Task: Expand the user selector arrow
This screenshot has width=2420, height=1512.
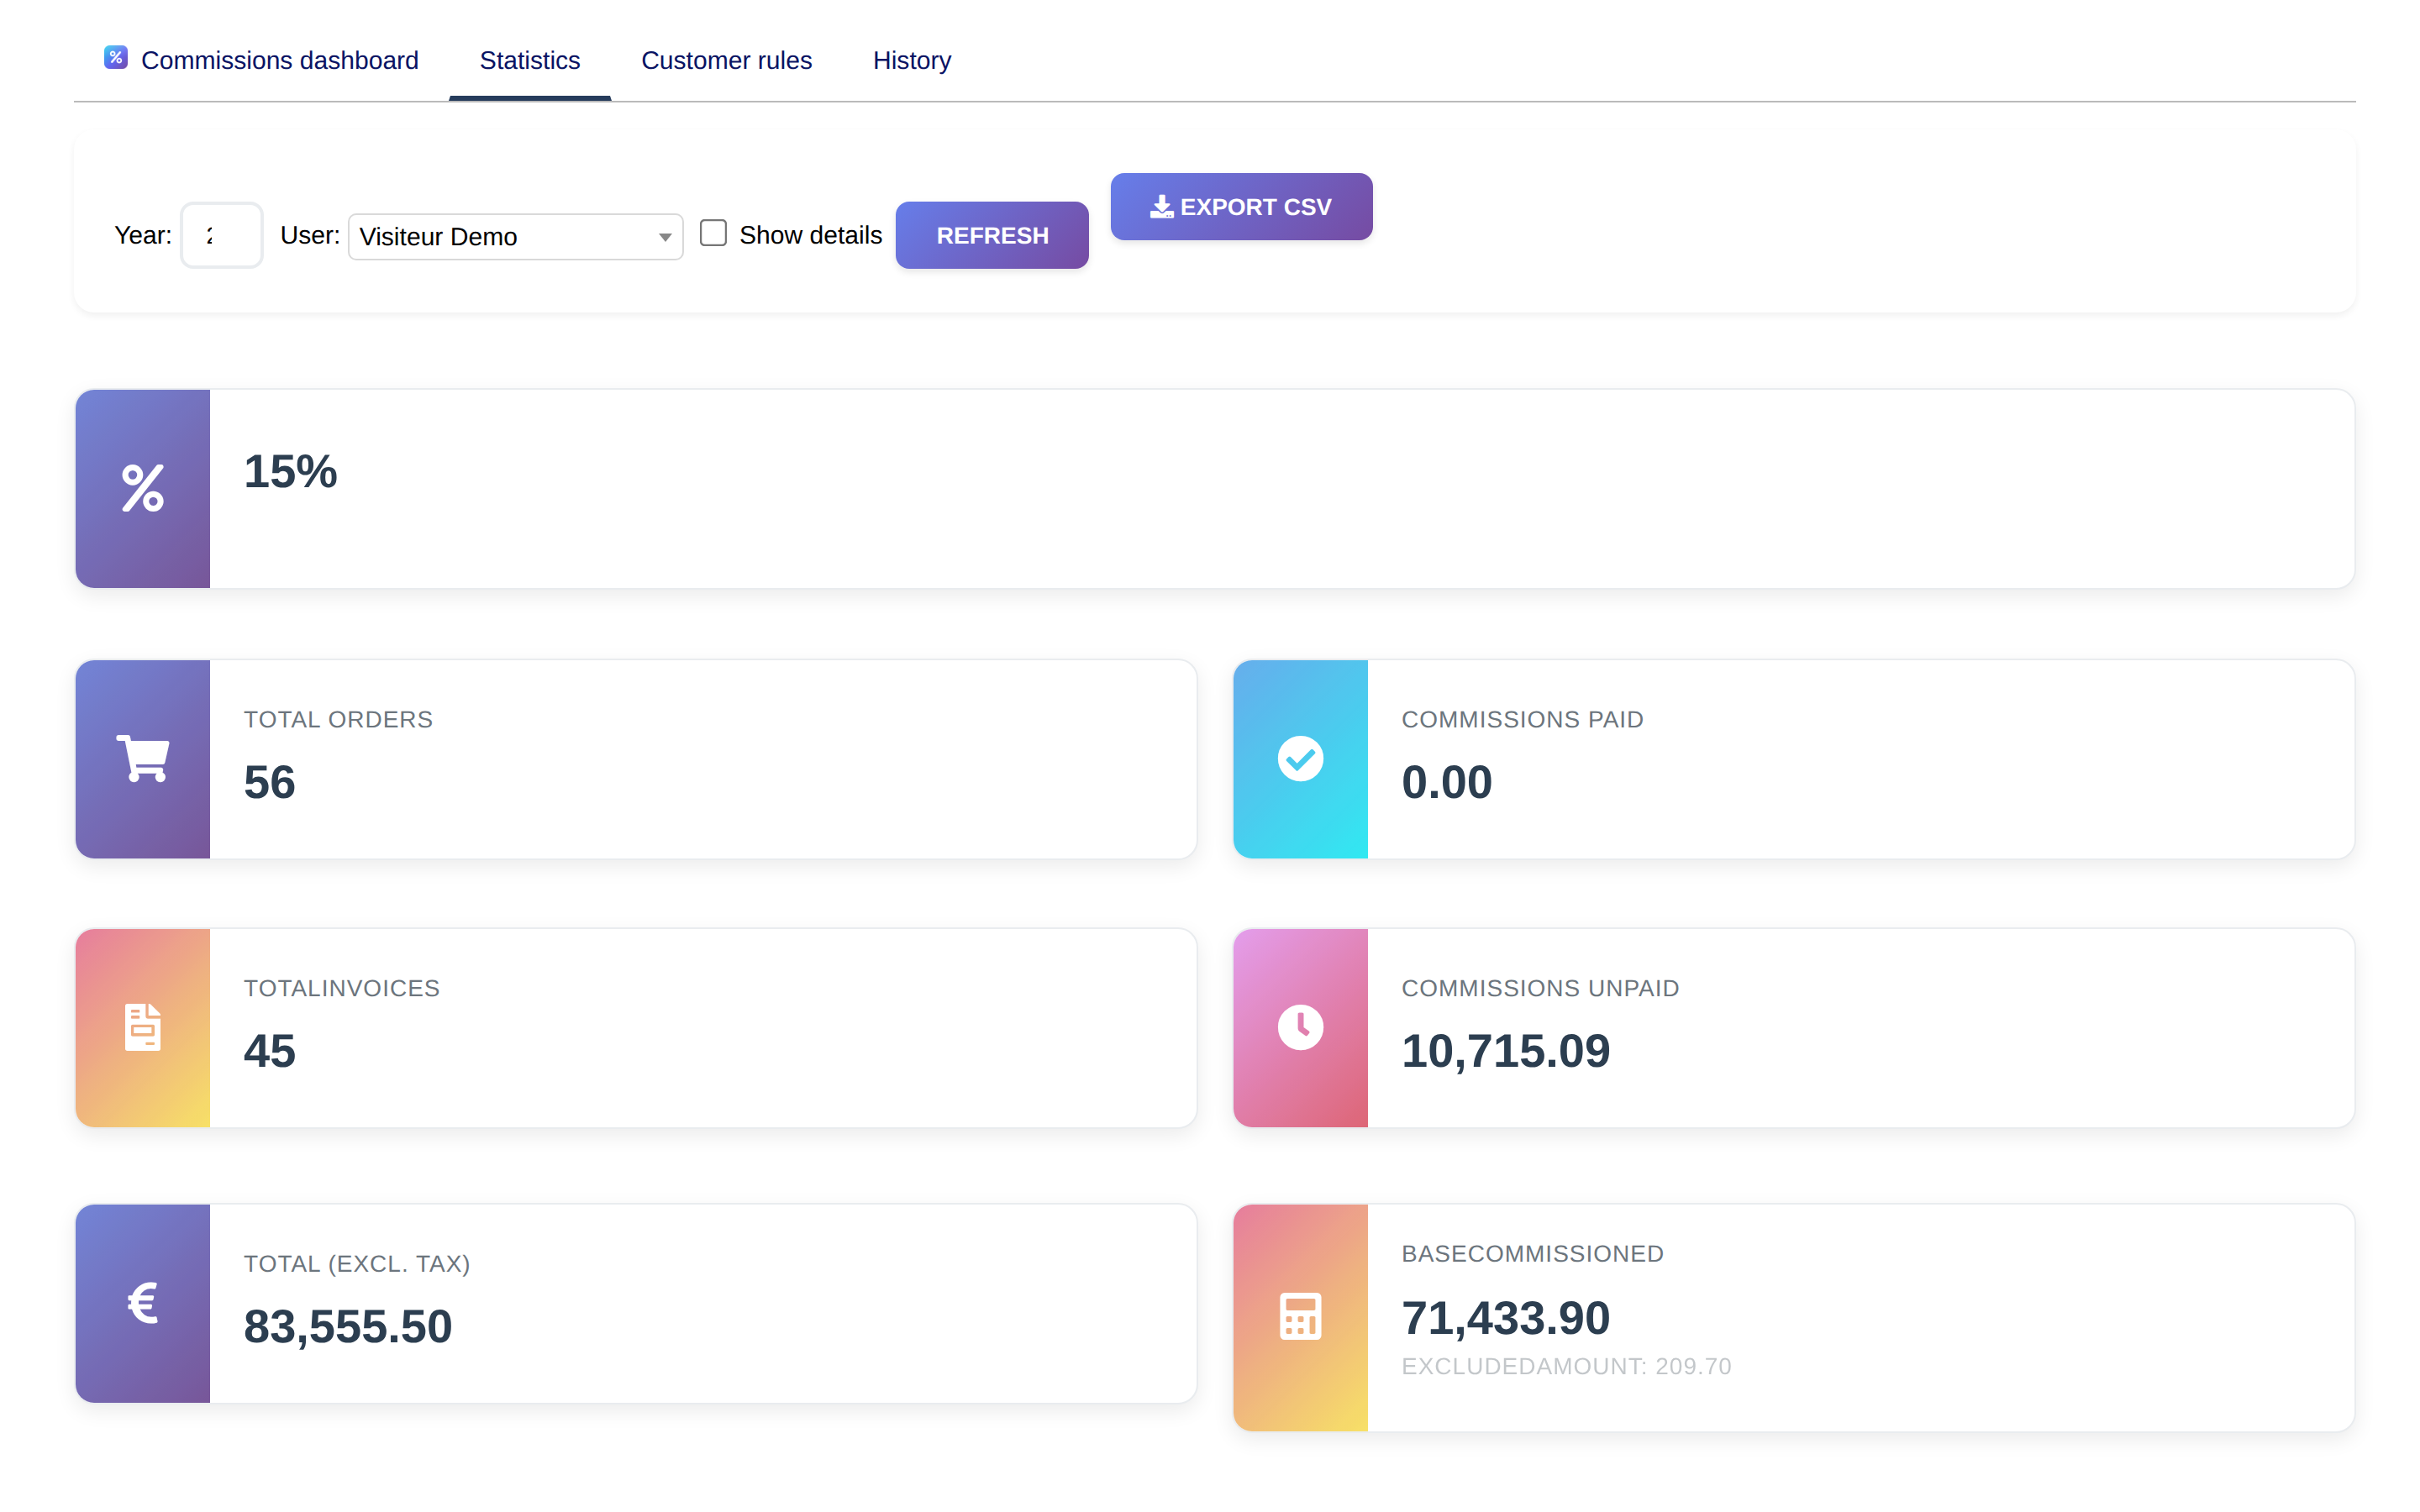Action: pos(664,237)
